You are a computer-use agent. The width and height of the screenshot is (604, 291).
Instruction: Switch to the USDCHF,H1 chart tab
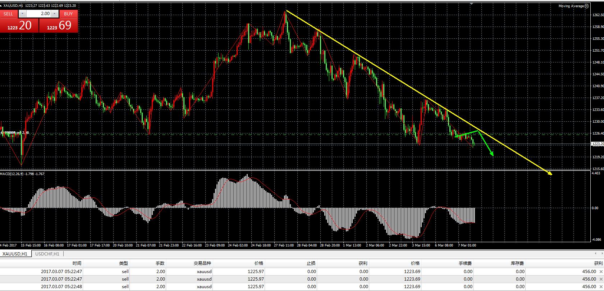(47, 254)
